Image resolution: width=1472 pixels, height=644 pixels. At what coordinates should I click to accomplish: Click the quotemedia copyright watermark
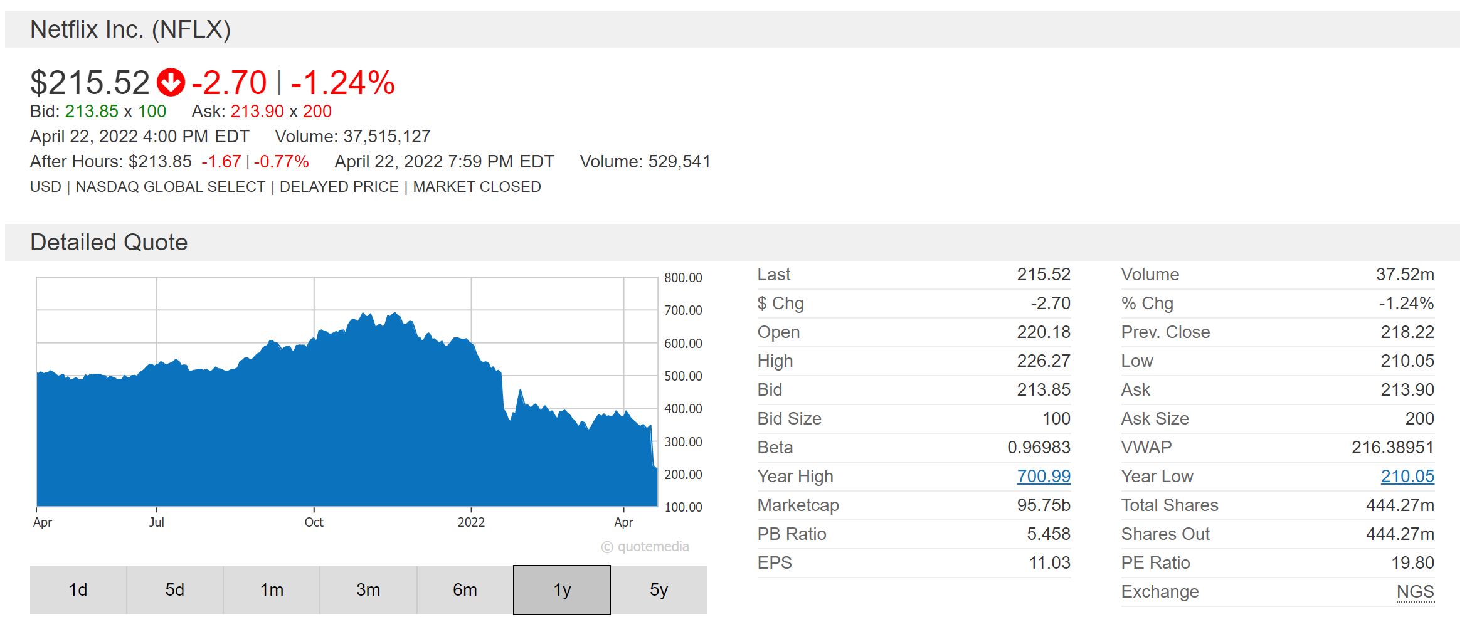click(645, 547)
